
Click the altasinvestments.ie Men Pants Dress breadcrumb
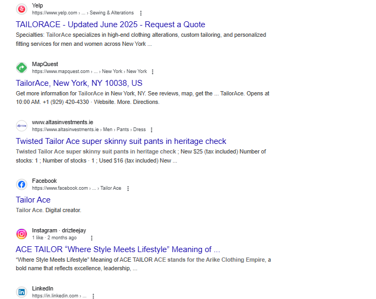pyautogui.click(x=89, y=130)
